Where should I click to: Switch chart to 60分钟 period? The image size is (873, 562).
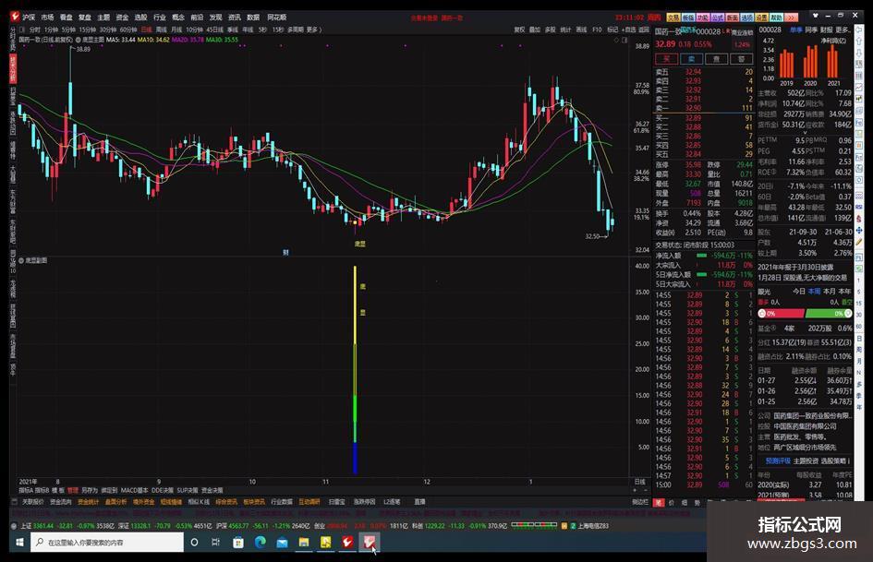coord(128,30)
